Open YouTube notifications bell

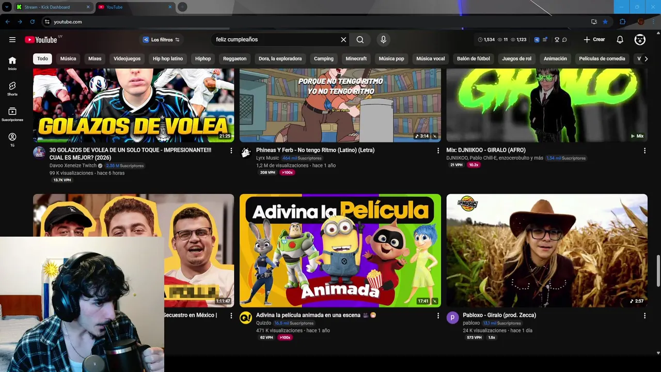pos(620,39)
